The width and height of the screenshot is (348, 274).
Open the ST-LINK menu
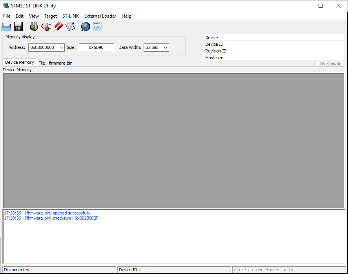(x=71, y=16)
